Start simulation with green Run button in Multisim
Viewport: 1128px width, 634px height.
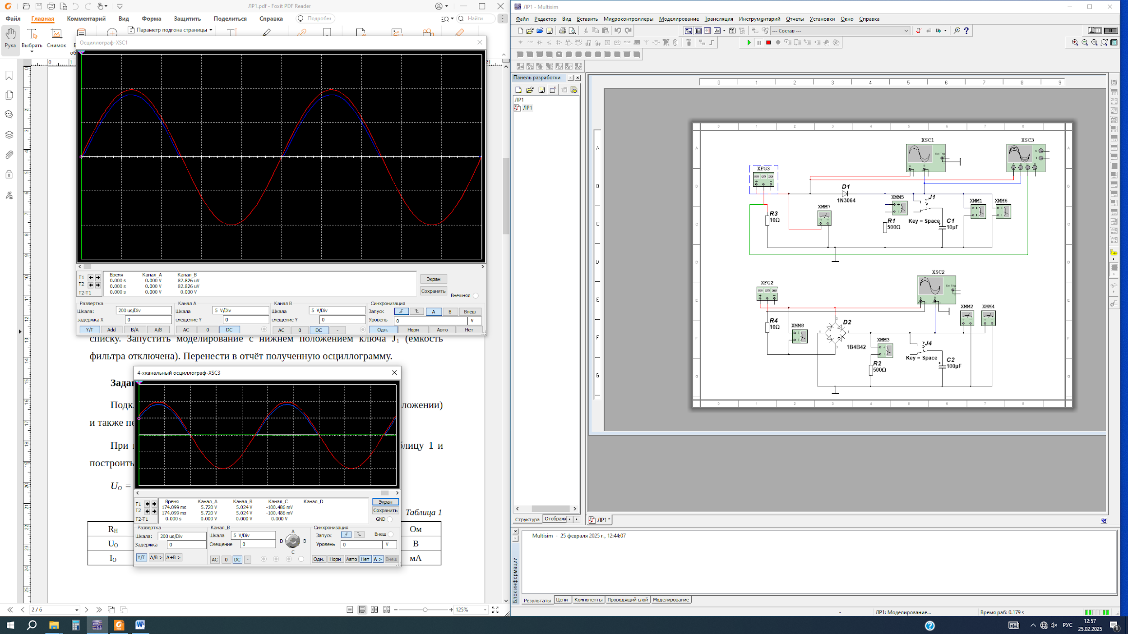(749, 42)
